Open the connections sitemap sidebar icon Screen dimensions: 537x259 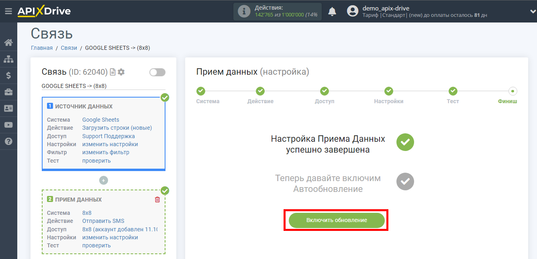coord(8,59)
